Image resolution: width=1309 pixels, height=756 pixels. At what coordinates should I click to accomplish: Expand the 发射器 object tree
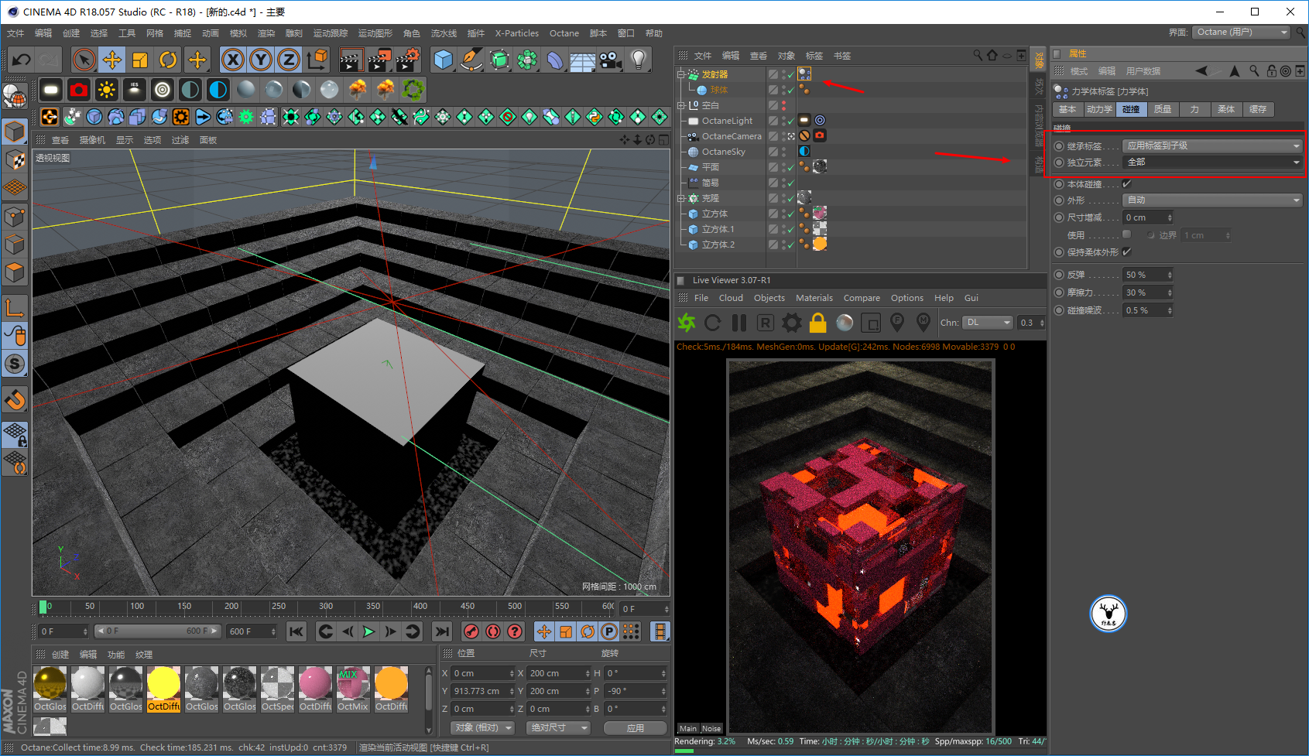[x=680, y=74]
